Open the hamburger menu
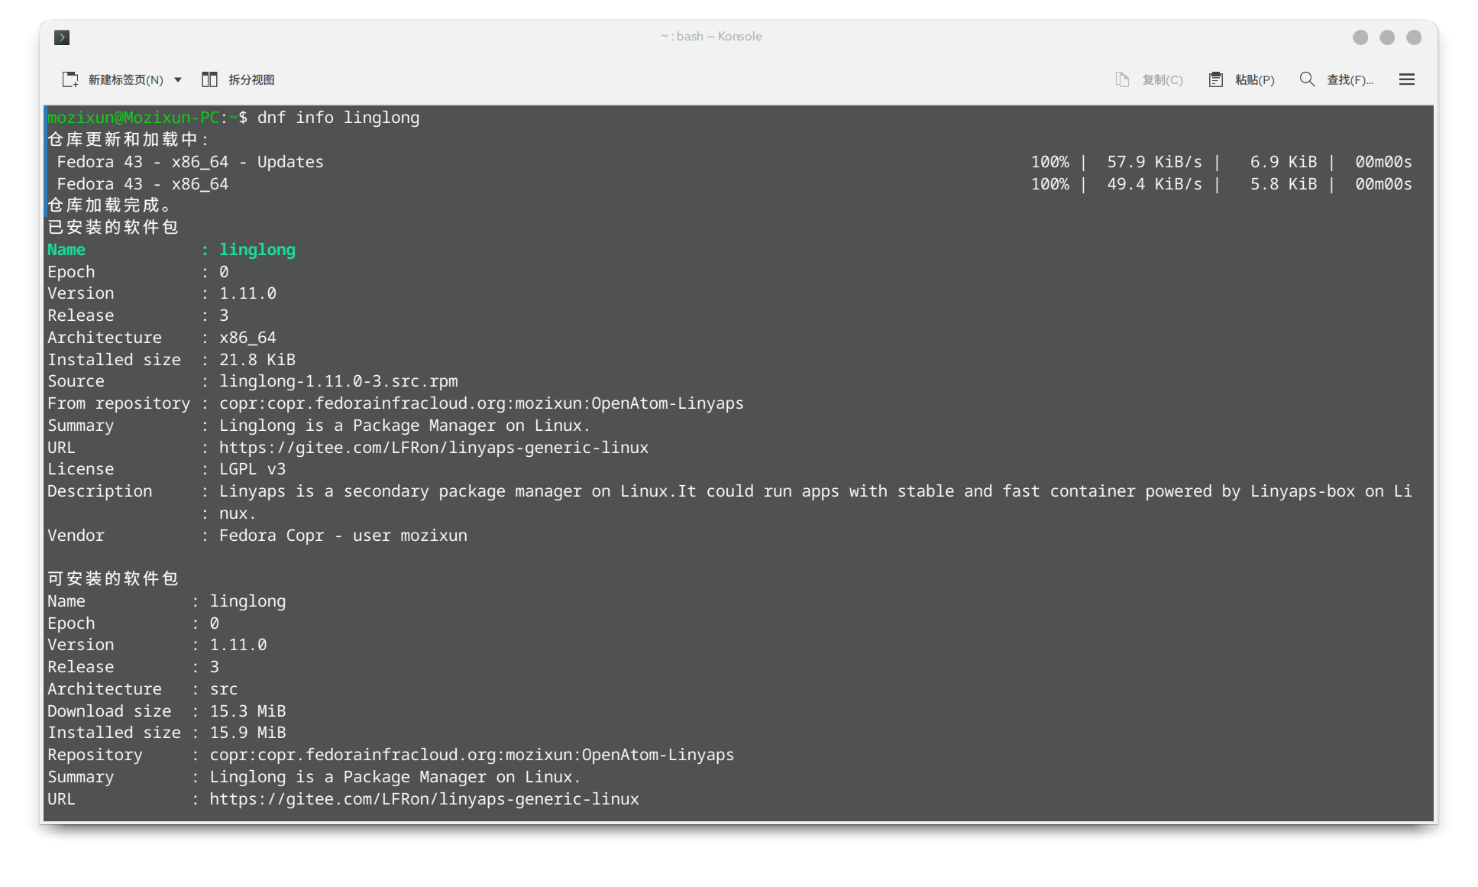 click(x=1406, y=79)
